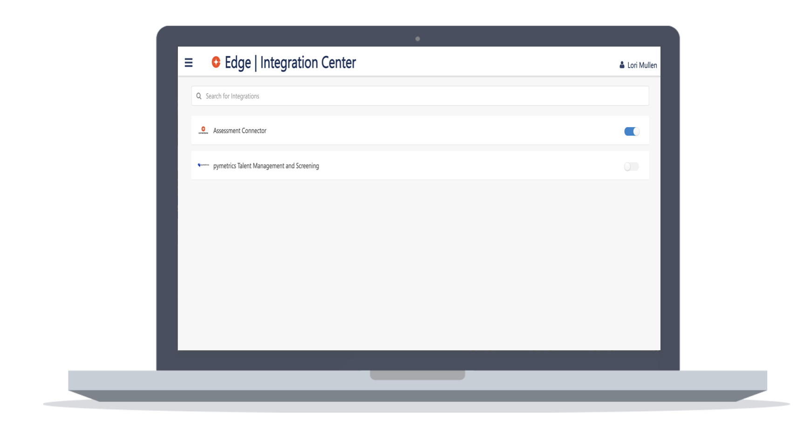This screenshot has height=421, width=803.
Task: Disable the Assessment Connector integration
Action: (x=632, y=131)
